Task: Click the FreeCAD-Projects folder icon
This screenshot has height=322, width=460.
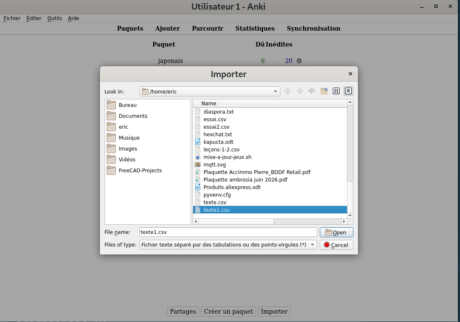Action: [111, 170]
